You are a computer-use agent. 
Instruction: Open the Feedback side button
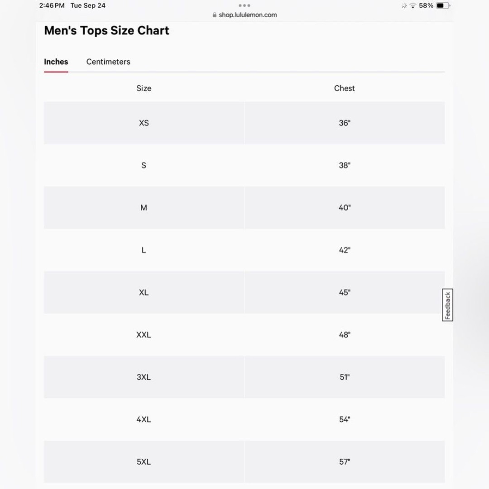[447, 305]
